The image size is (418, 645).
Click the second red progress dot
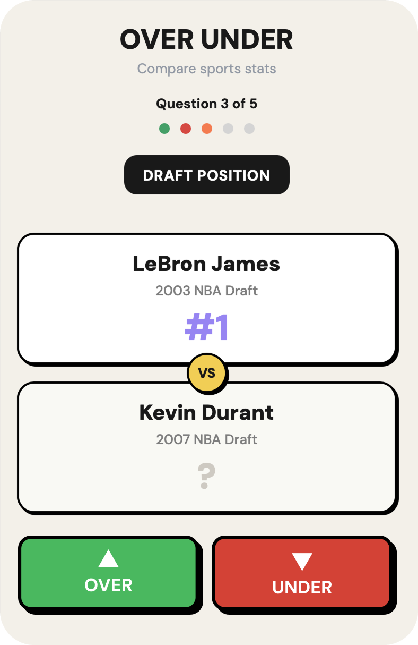click(186, 129)
